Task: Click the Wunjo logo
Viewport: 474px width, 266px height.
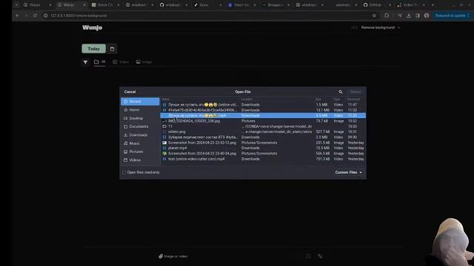Action: click(92, 27)
